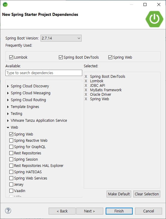
Task: Check Spring Reactive Web
Action: tap(11, 141)
